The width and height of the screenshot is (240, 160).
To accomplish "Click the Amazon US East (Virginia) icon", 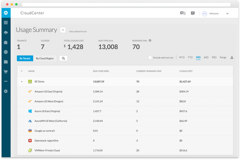I will tap(30, 92).
